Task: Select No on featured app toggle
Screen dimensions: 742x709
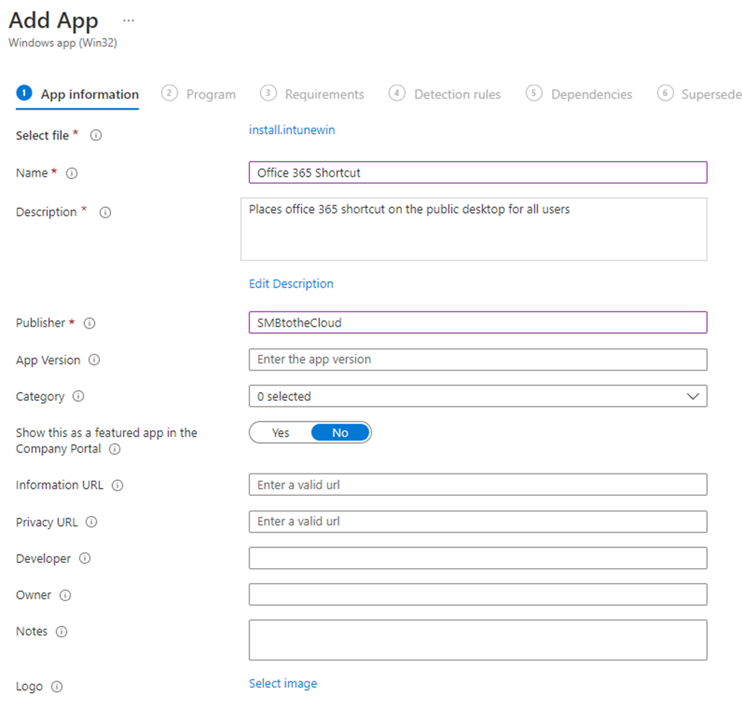Action: [x=340, y=433]
